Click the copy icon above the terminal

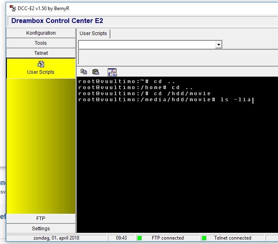(x=84, y=72)
